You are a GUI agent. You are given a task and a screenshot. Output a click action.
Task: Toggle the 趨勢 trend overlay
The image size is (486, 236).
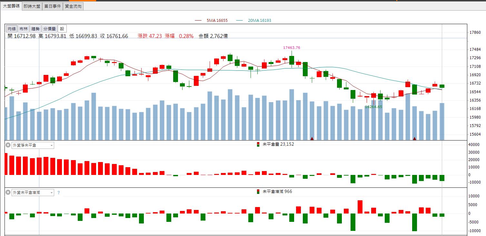[x=36, y=29]
